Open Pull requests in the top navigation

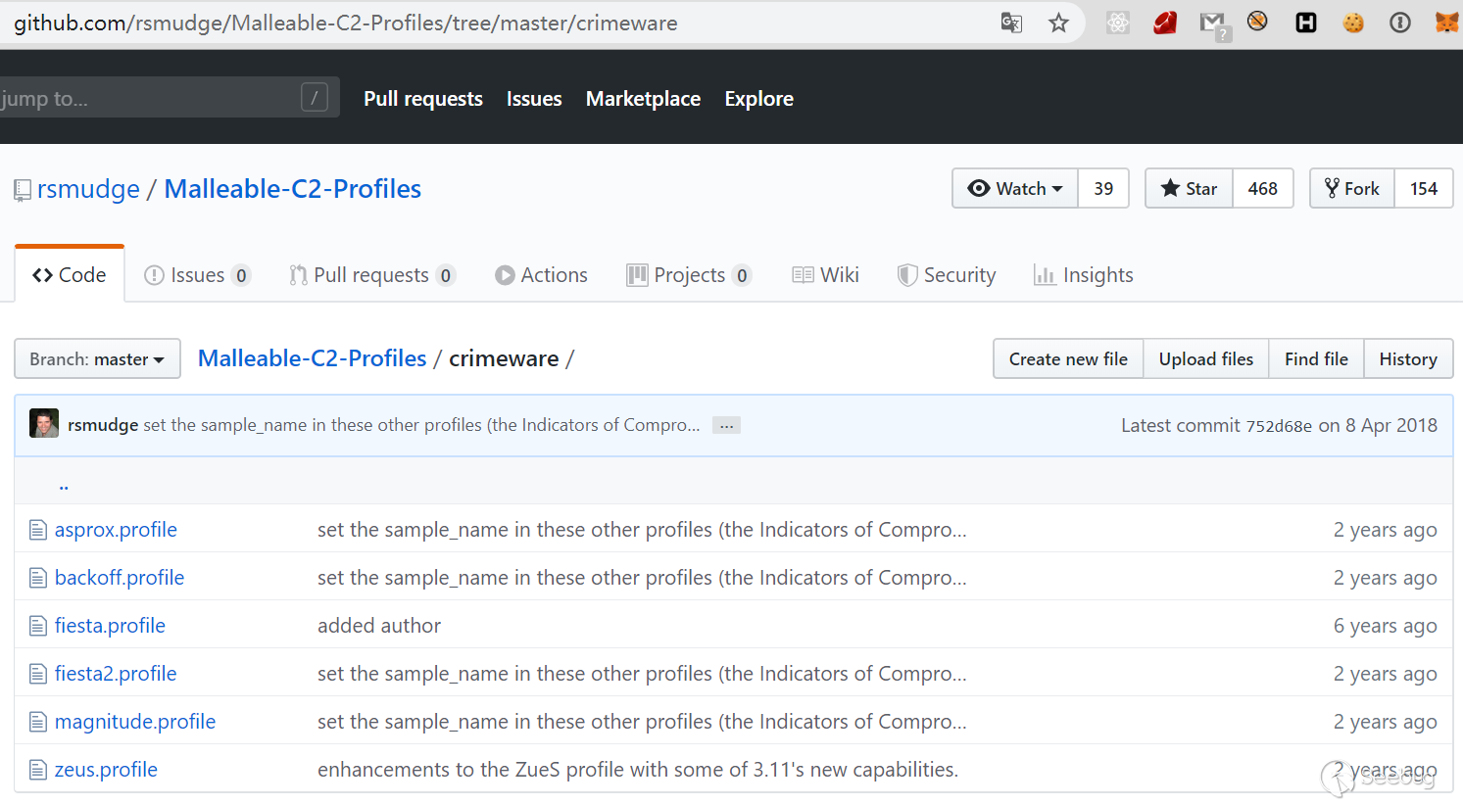pyautogui.click(x=423, y=99)
